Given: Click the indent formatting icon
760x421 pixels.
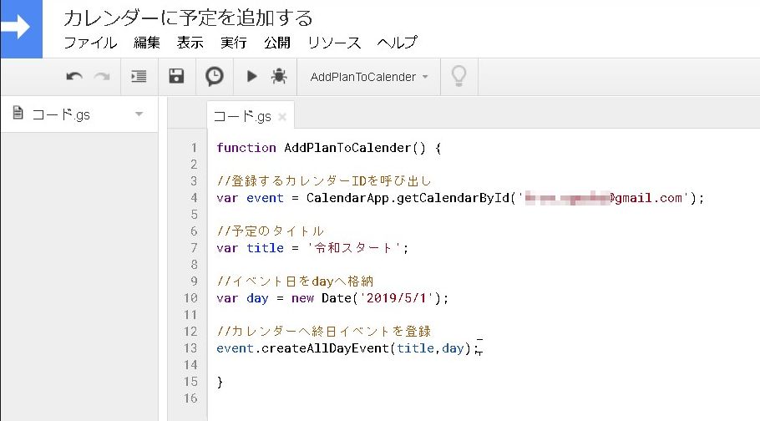Looking at the screenshot, I should click(x=139, y=77).
